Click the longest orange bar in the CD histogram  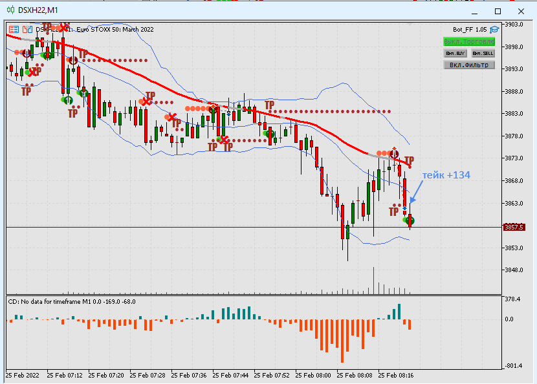coord(342,341)
